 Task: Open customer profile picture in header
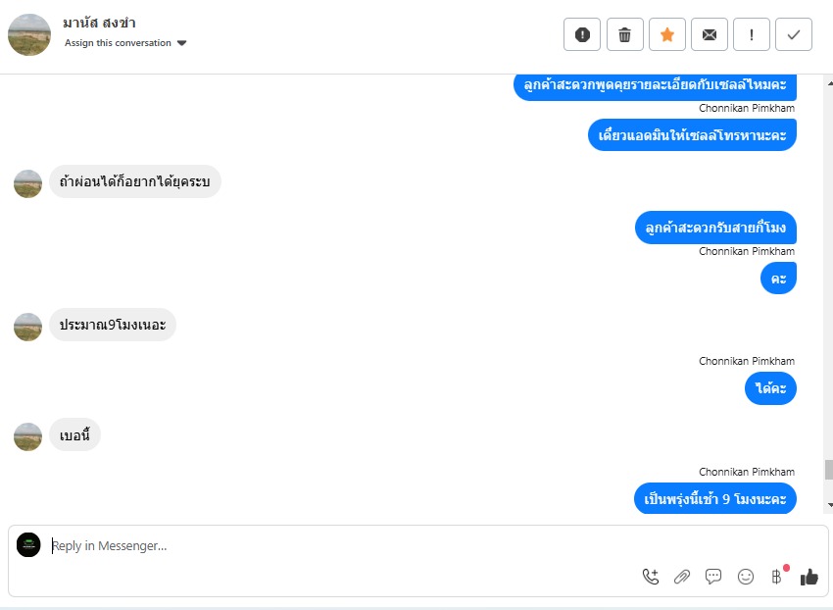[29, 34]
